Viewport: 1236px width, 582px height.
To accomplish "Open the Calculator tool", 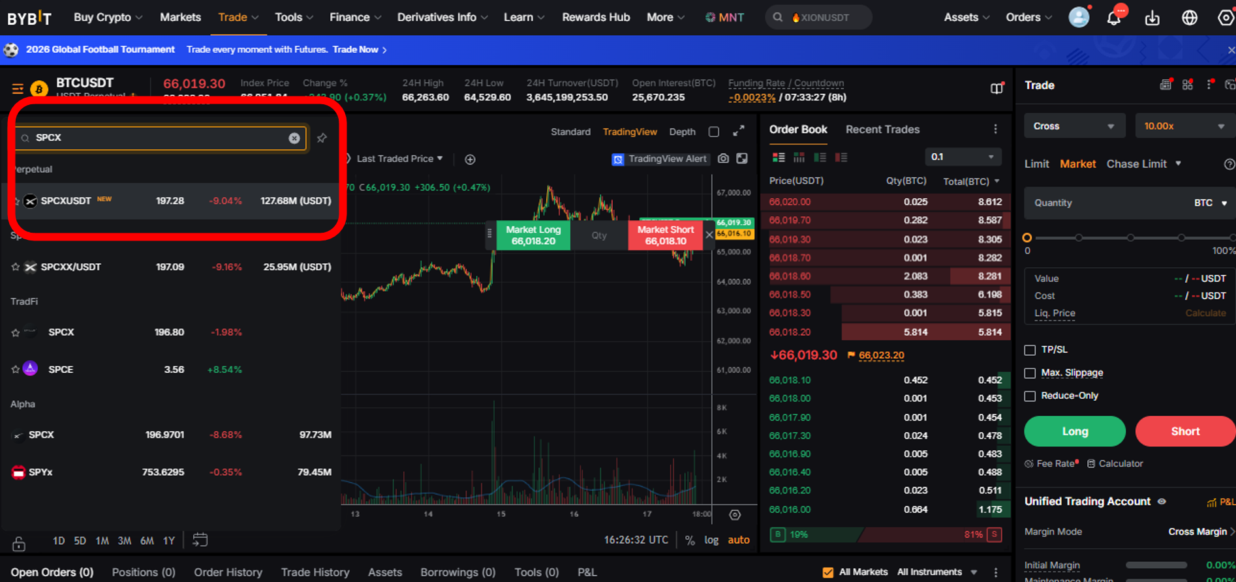I will 1115,463.
